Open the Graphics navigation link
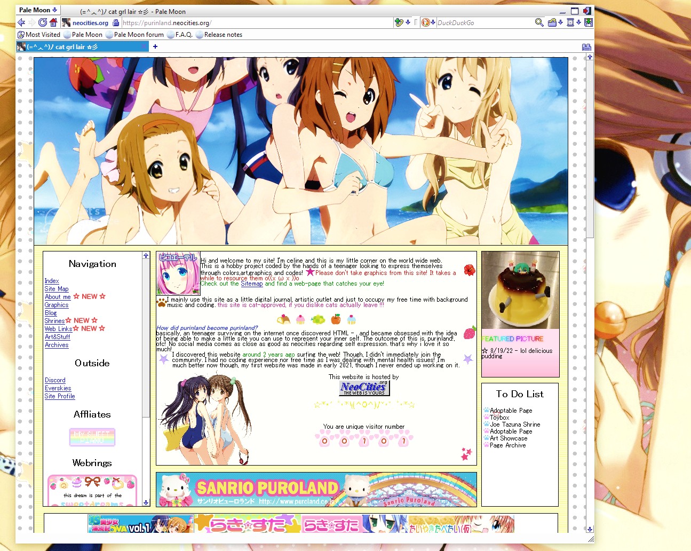This screenshot has width=691, height=551. pos(57,305)
